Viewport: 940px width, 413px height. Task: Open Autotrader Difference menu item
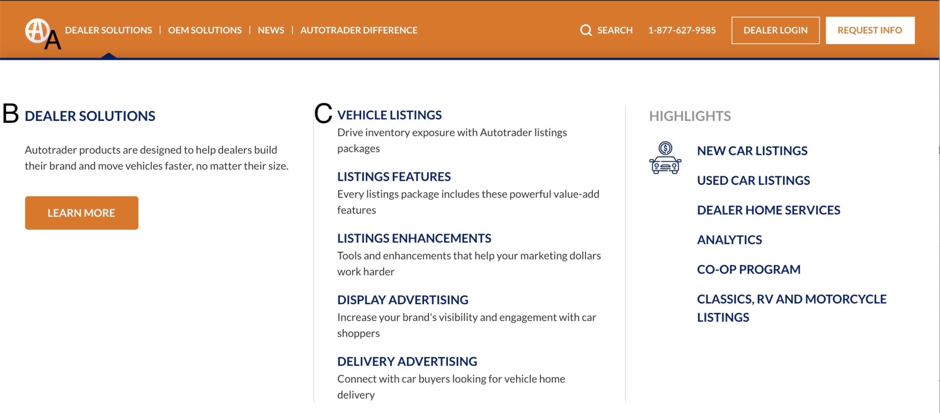coord(358,30)
